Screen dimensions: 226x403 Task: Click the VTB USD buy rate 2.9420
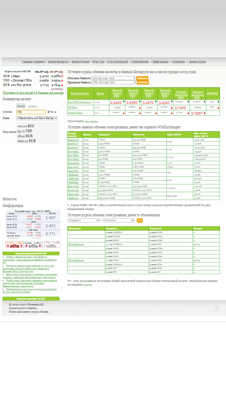(116, 102)
